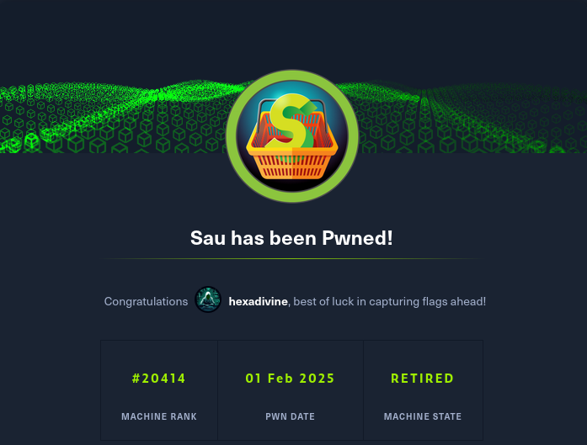587x445 pixels.
Task: Click 'best of luck in capturing flags ahead!' text
Action: pos(389,301)
